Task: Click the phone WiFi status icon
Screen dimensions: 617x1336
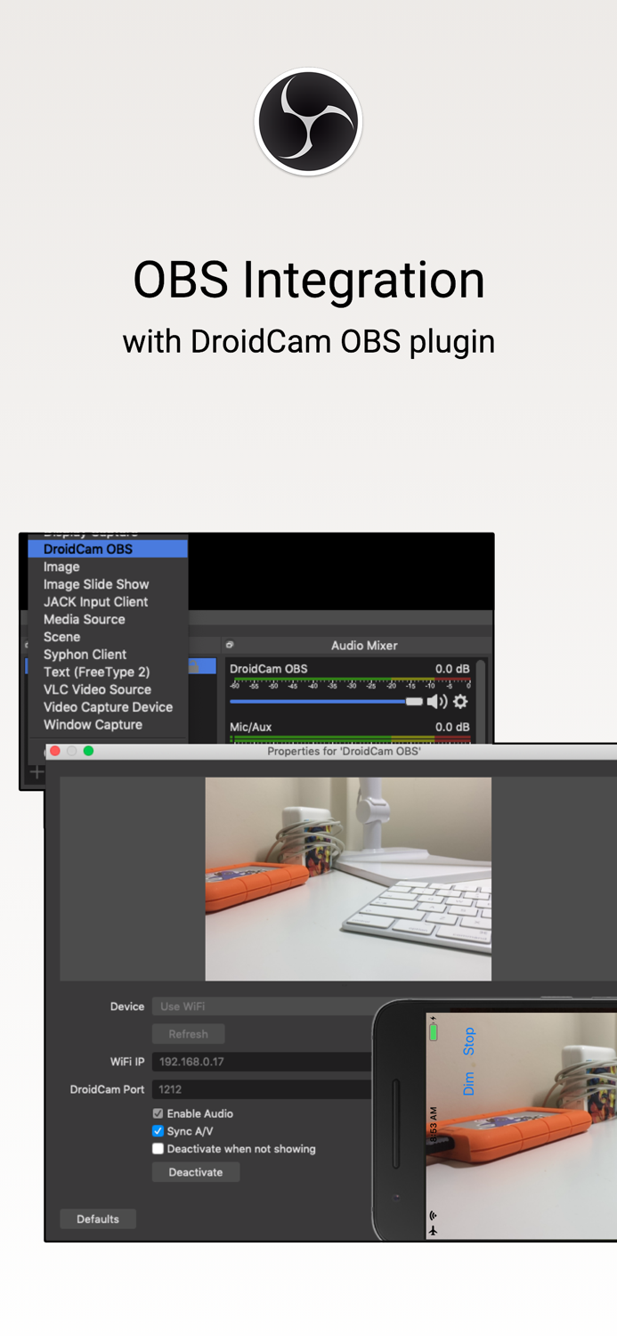Action: tap(434, 1215)
